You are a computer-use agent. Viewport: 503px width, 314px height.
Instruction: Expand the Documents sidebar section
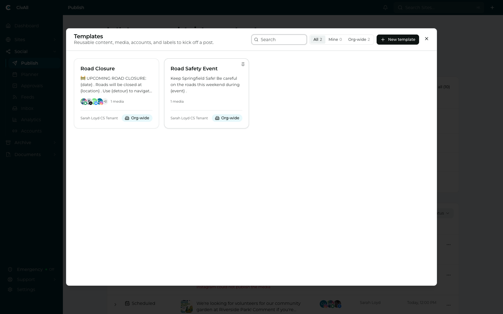click(31, 154)
